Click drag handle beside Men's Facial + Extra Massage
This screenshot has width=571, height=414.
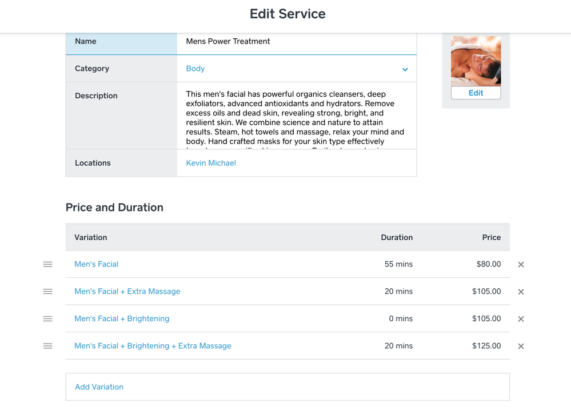tap(47, 292)
